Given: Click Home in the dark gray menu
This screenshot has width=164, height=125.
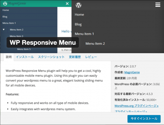Looking at the screenshot, I should (x=79, y=15).
